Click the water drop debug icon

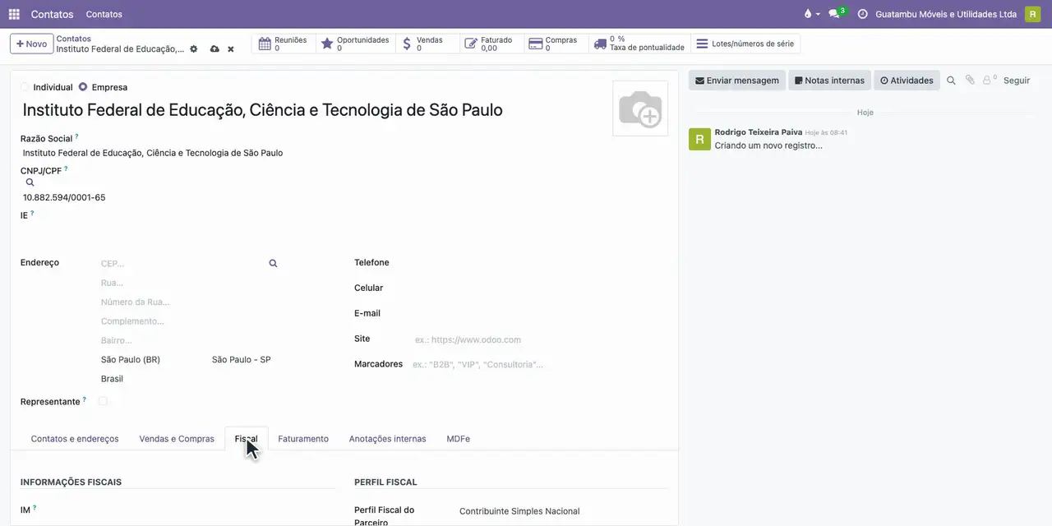[x=808, y=14]
